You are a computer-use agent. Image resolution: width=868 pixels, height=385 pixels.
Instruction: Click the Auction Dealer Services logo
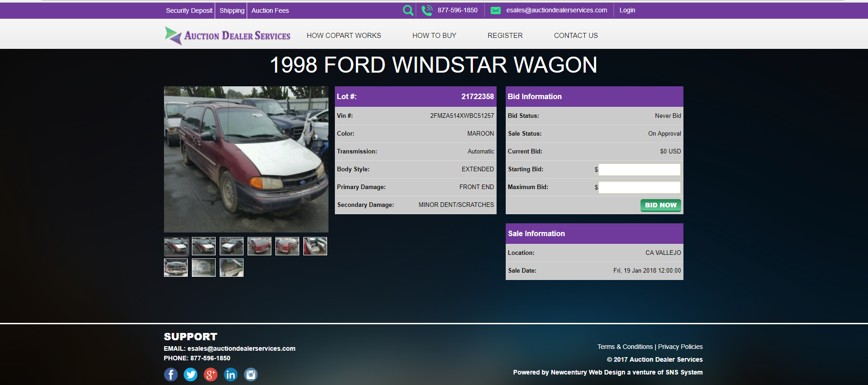pos(228,35)
